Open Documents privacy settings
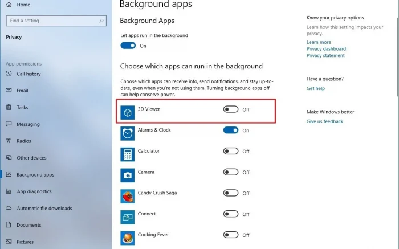The height and width of the screenshot is (249, 399). click(28, 225)
